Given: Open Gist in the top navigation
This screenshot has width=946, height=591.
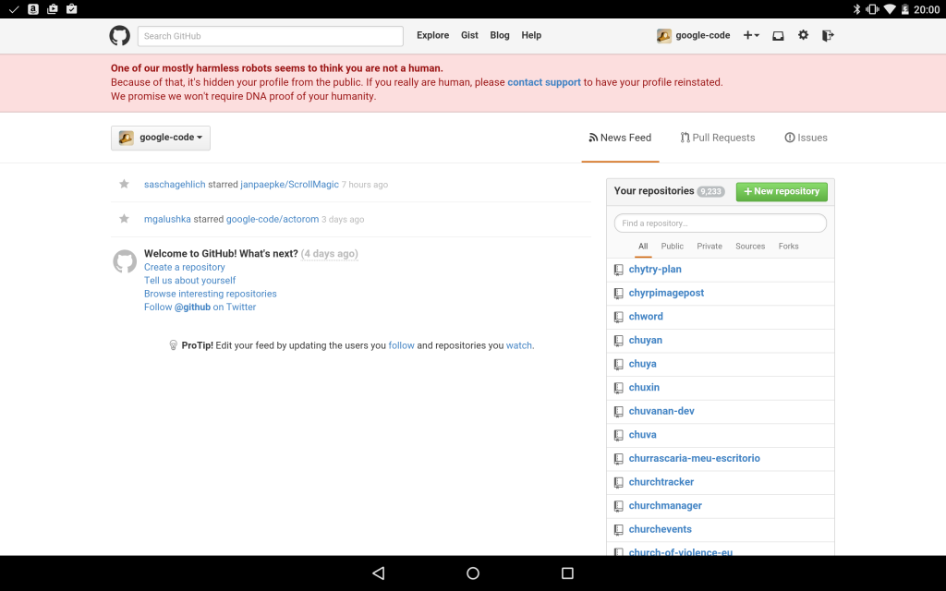Looking at the screenshot, I should tap(469, 35).
